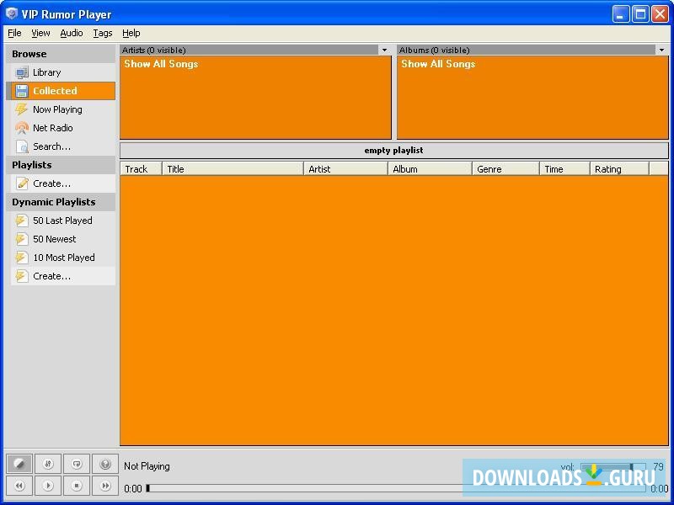Open the File menu
674x505 pixels.
pos(14,33)
